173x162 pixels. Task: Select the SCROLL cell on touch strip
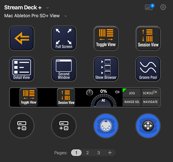click(x=151, y=93)
